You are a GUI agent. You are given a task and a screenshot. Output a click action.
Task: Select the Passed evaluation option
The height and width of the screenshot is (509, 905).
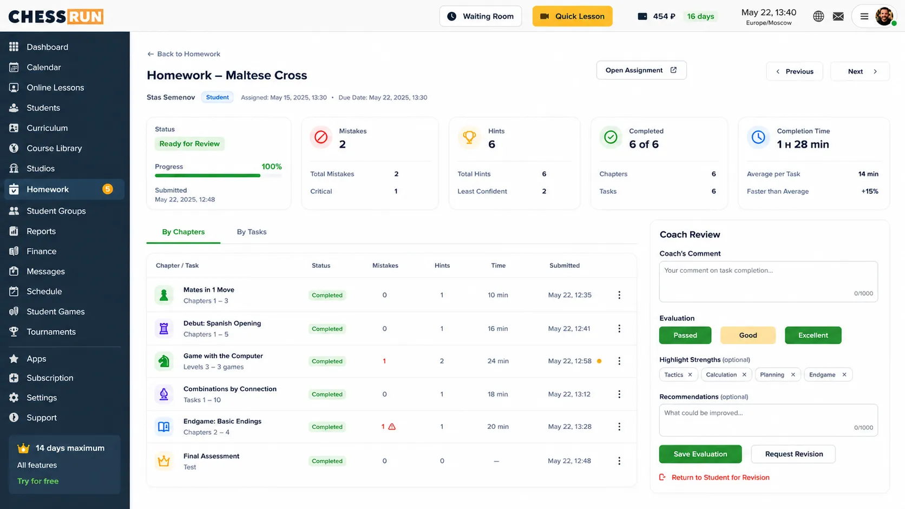(x=685, y=335)
